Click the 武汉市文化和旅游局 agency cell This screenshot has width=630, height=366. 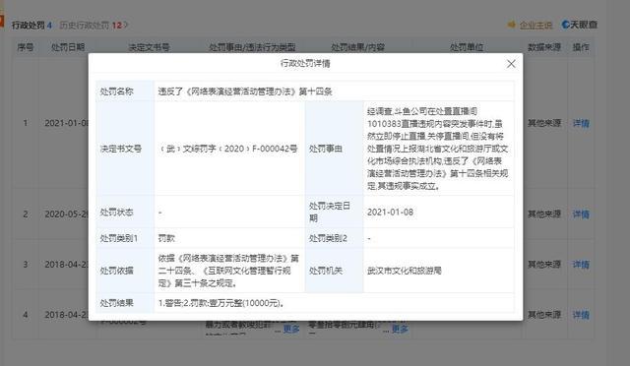point(405,271)
